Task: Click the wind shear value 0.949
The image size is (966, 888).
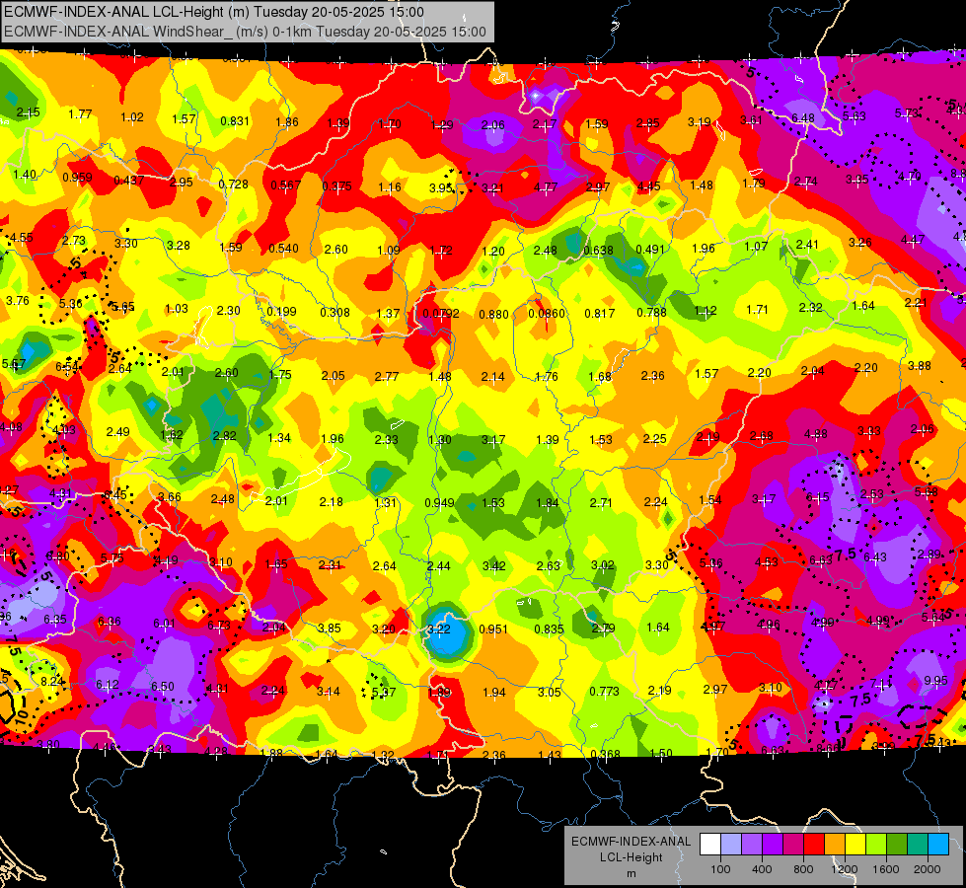Action: coord(439,503)
